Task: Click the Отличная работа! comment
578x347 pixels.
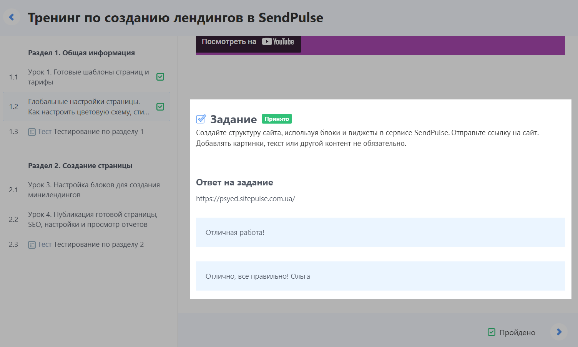Action: pos(380,232)
